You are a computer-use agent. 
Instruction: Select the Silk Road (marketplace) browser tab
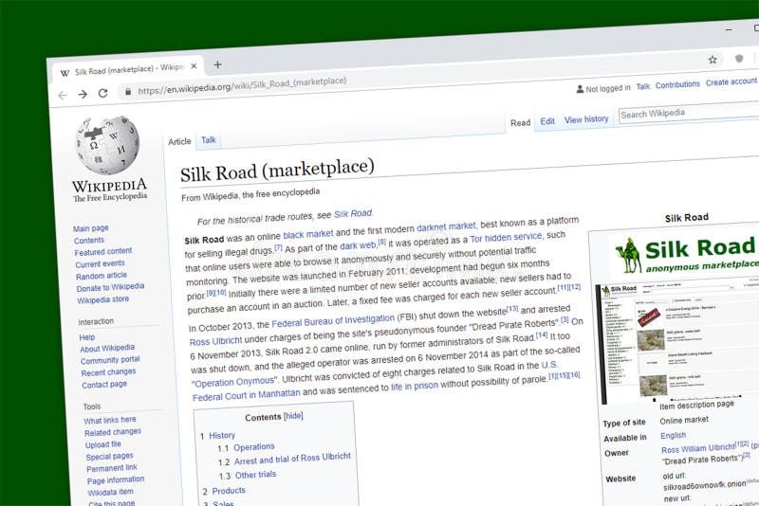pos(128,69)
